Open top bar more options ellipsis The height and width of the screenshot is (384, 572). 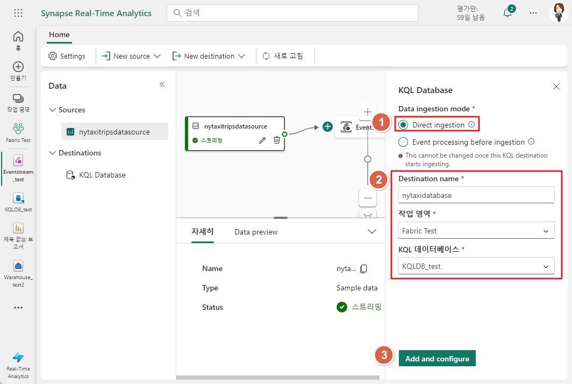[x=533, y=13]
